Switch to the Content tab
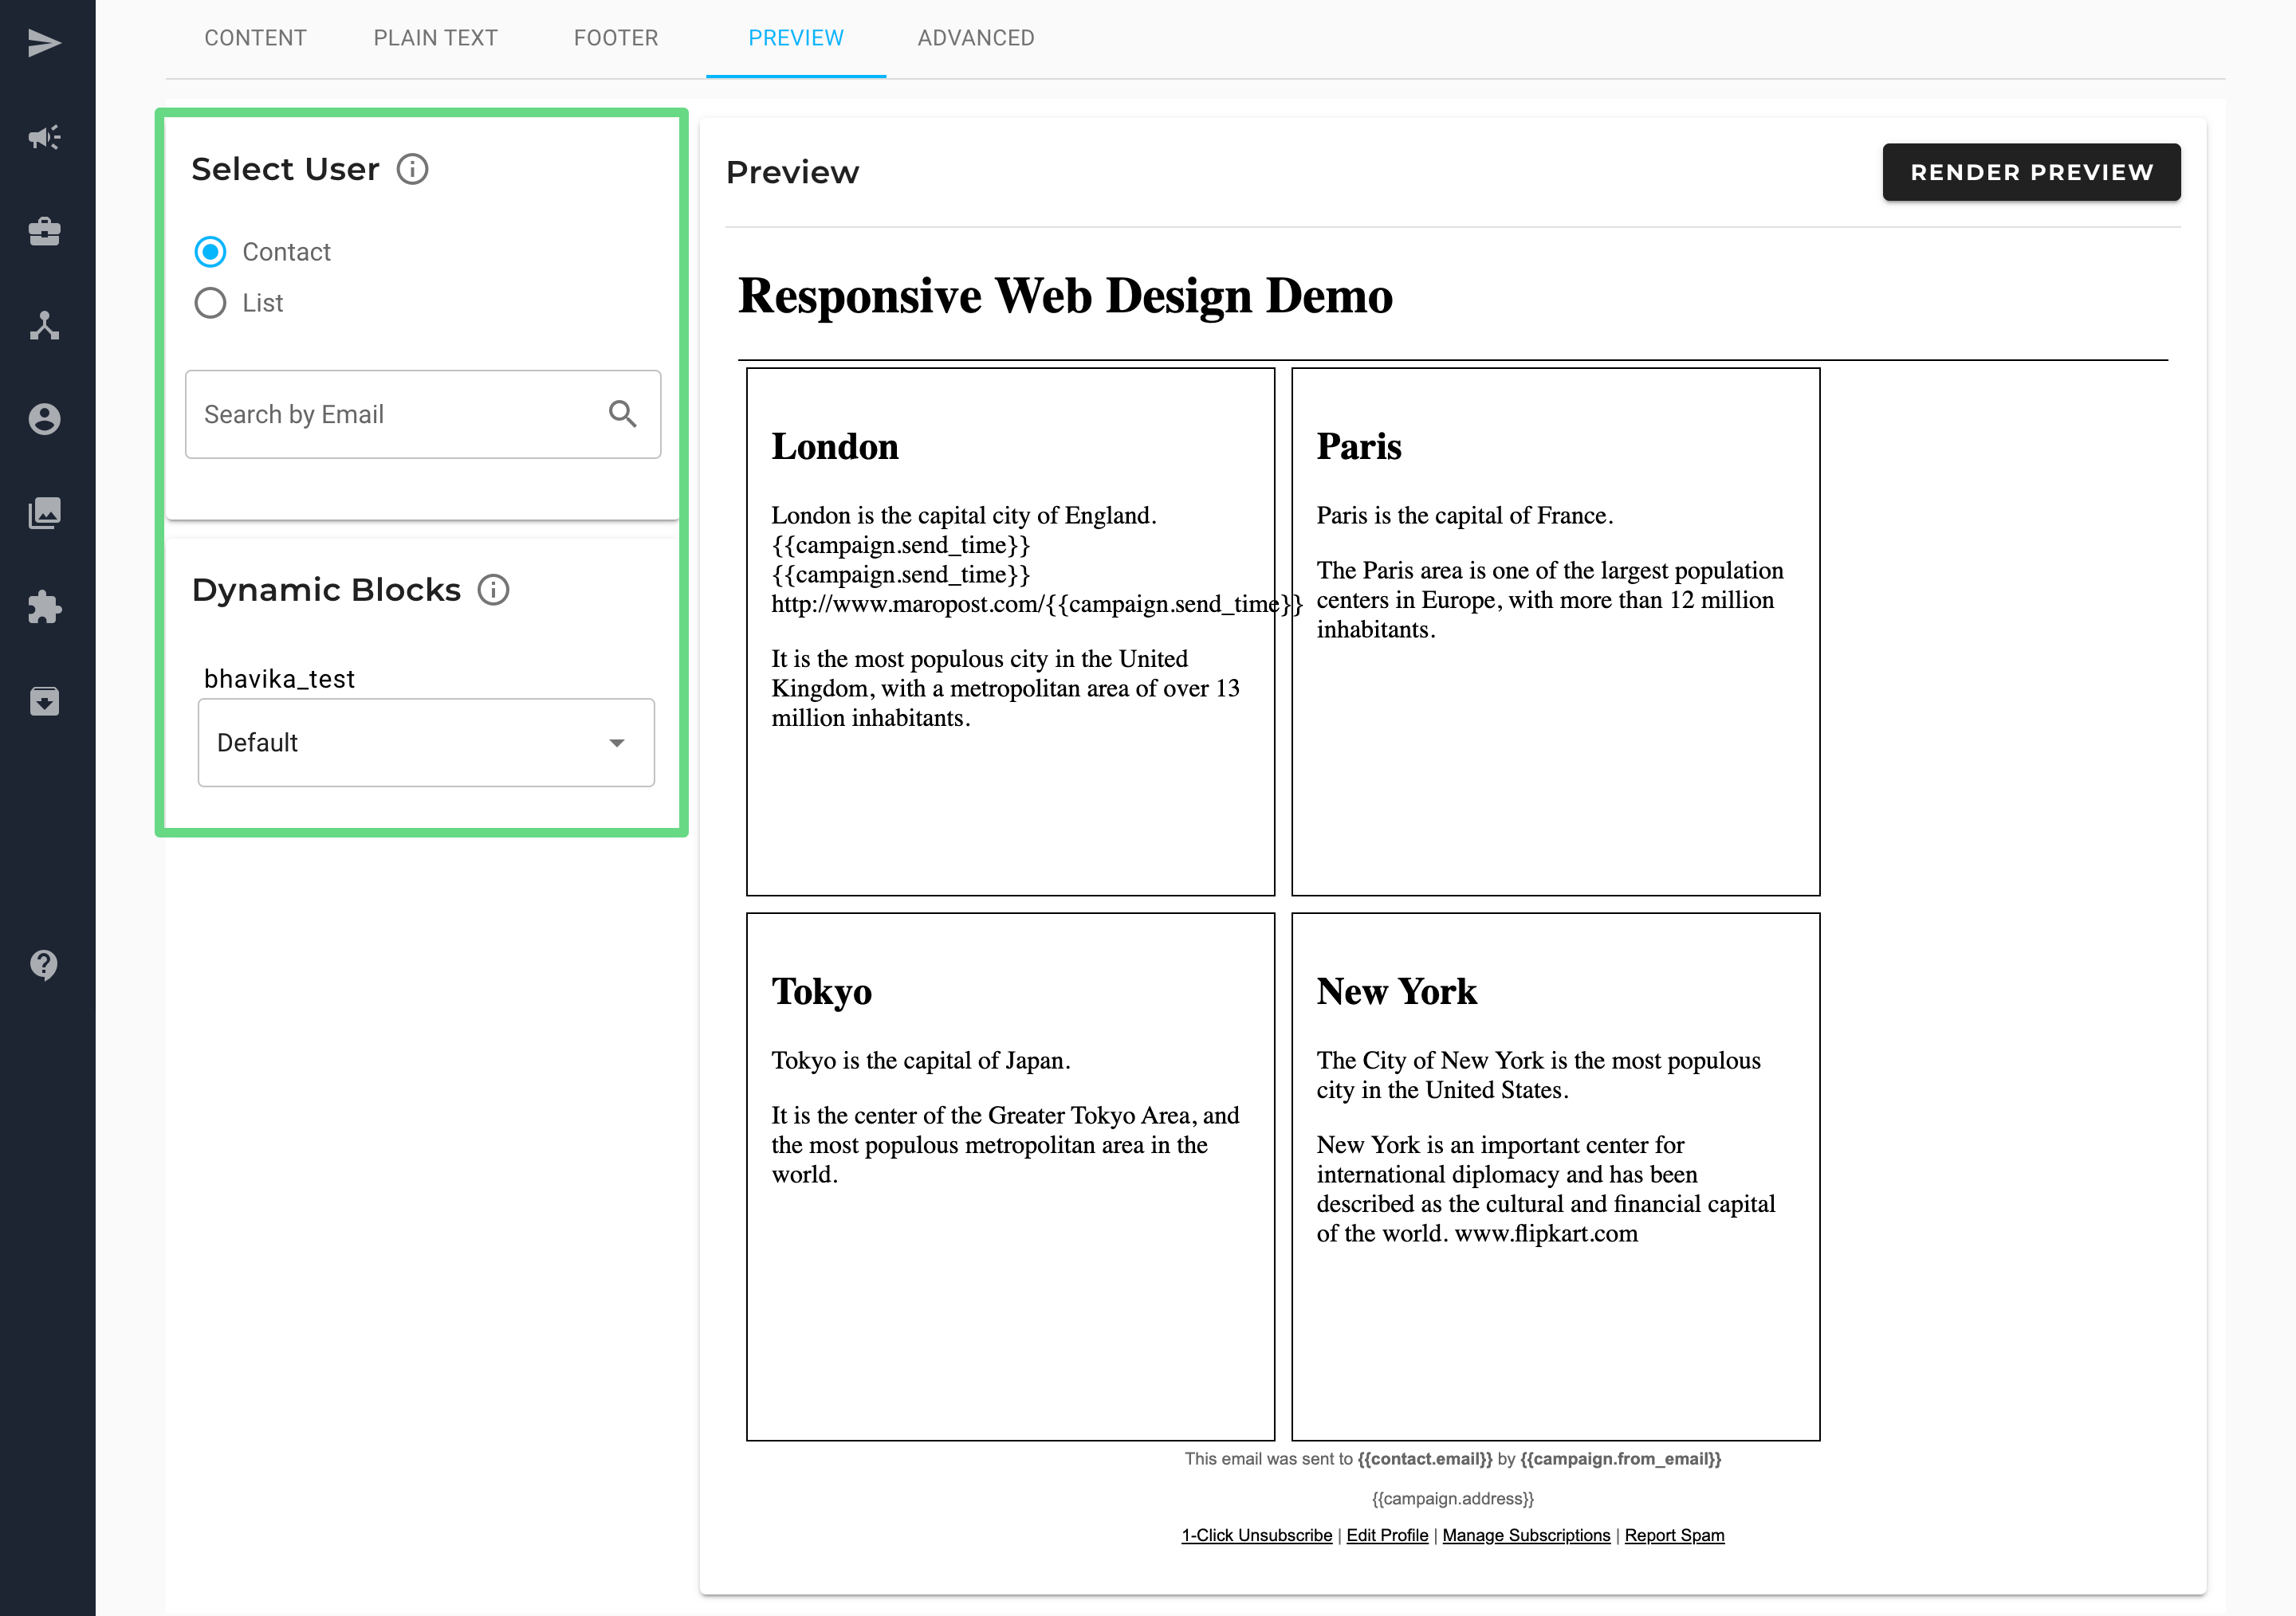2296x1616 pixels. coord(255,38)
